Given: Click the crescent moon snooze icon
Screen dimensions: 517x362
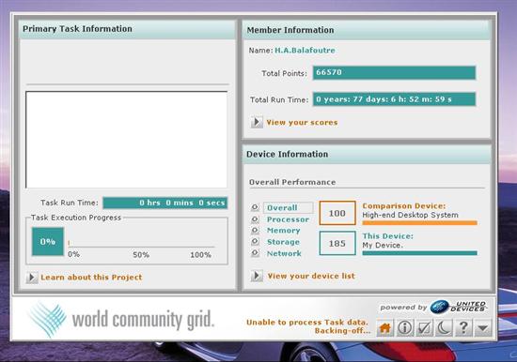Looking at the screenshot, I should pos(444,327).
